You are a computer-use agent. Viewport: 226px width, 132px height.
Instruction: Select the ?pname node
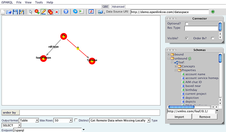[92, 61]
